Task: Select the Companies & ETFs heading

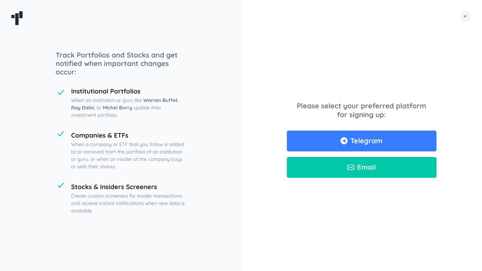Action: 100,135
